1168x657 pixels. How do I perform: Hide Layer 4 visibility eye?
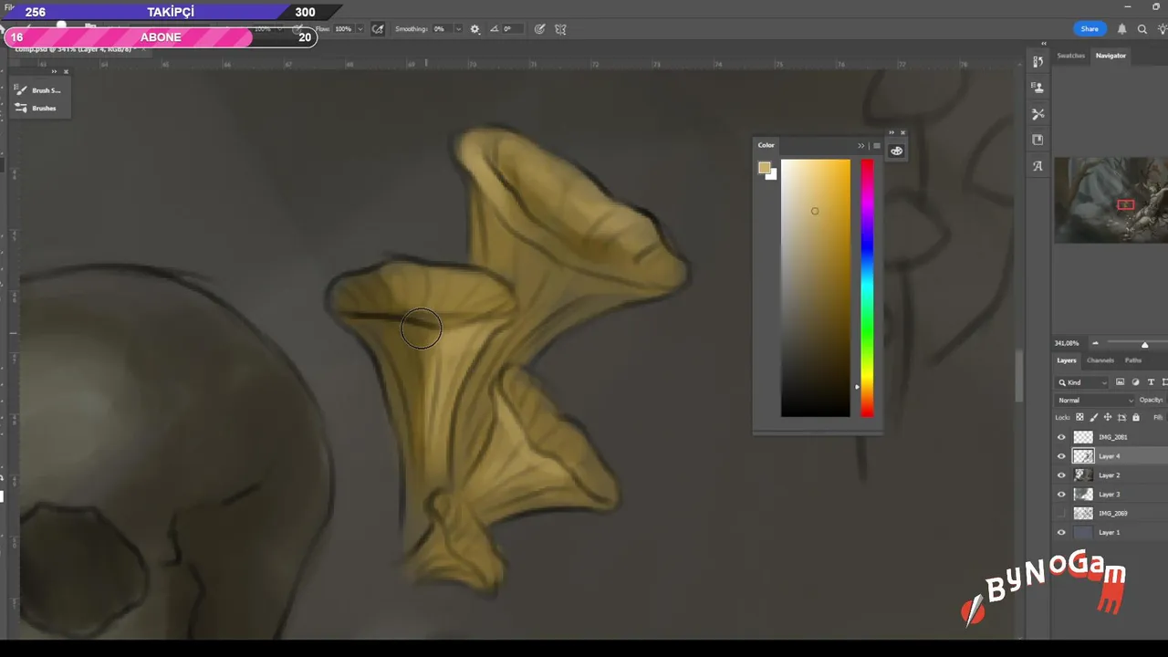(x=1061, y=456)
